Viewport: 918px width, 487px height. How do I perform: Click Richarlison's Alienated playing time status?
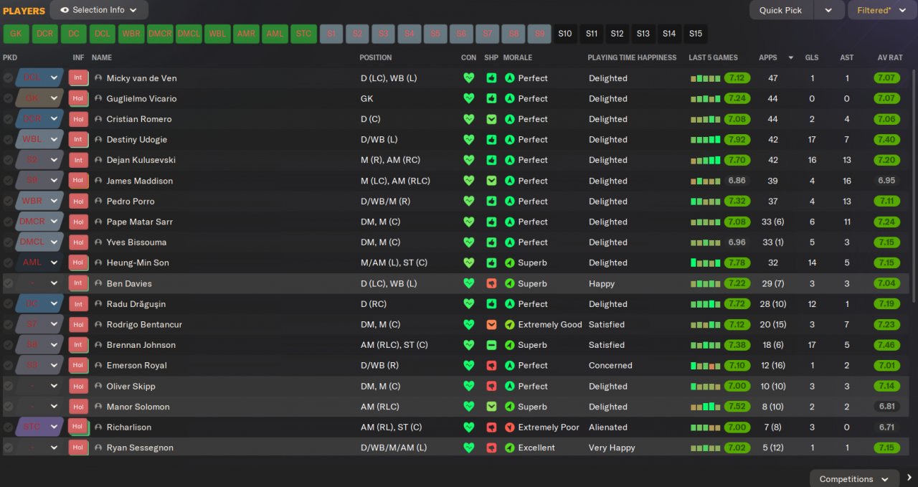point(608,427)
